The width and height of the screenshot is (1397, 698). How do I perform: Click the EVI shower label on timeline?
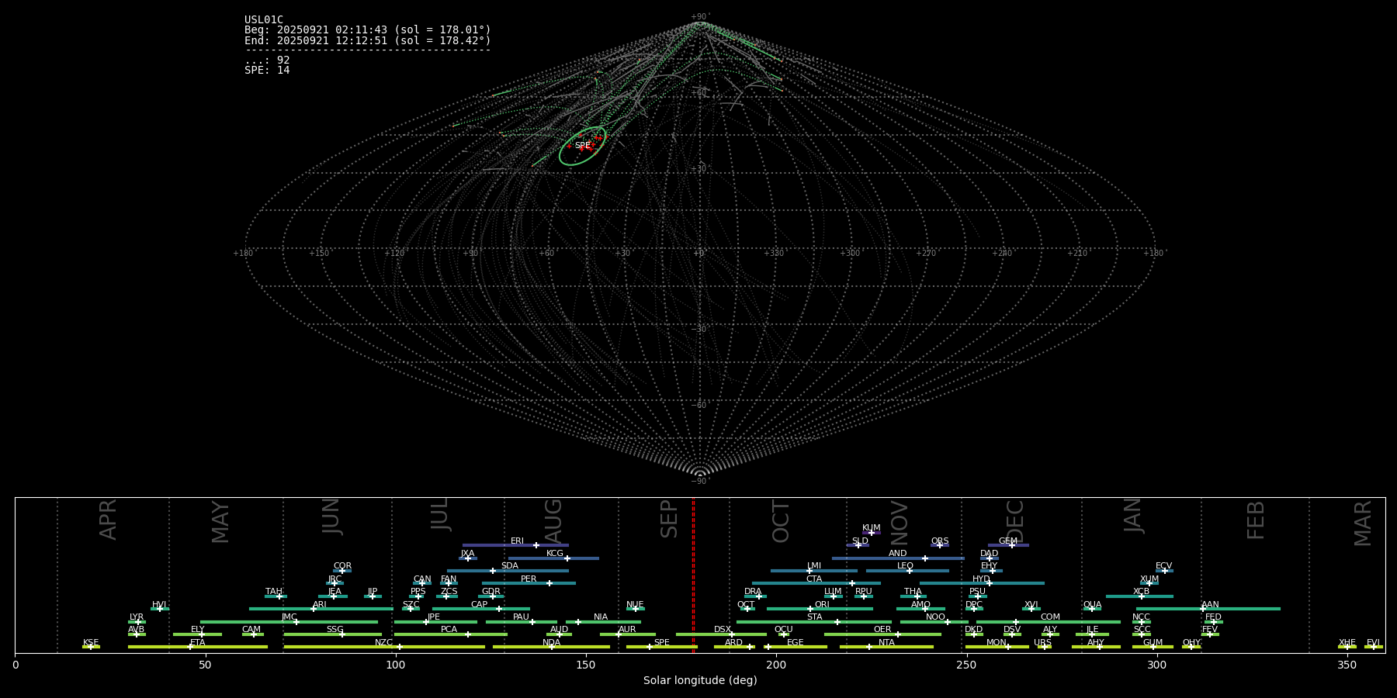pos(1373,643)
